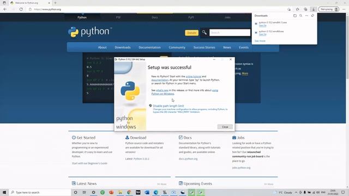Open Settings gear on taskbar
The height and width of the screenshot is (196, 349).
click(93, 192)
